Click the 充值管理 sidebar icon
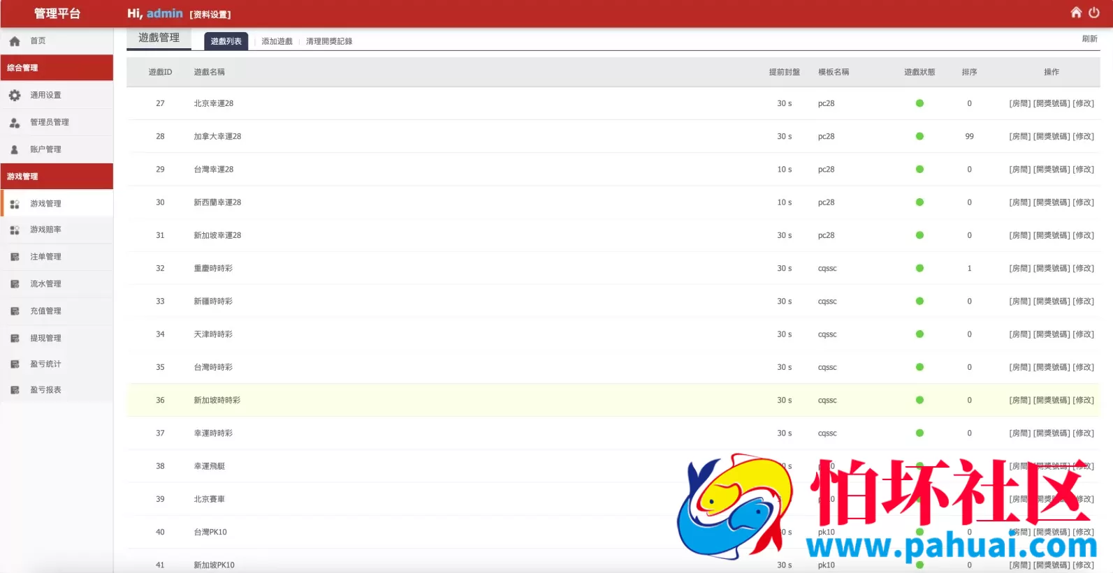1113x573 pixels. [x=15, y=311]
